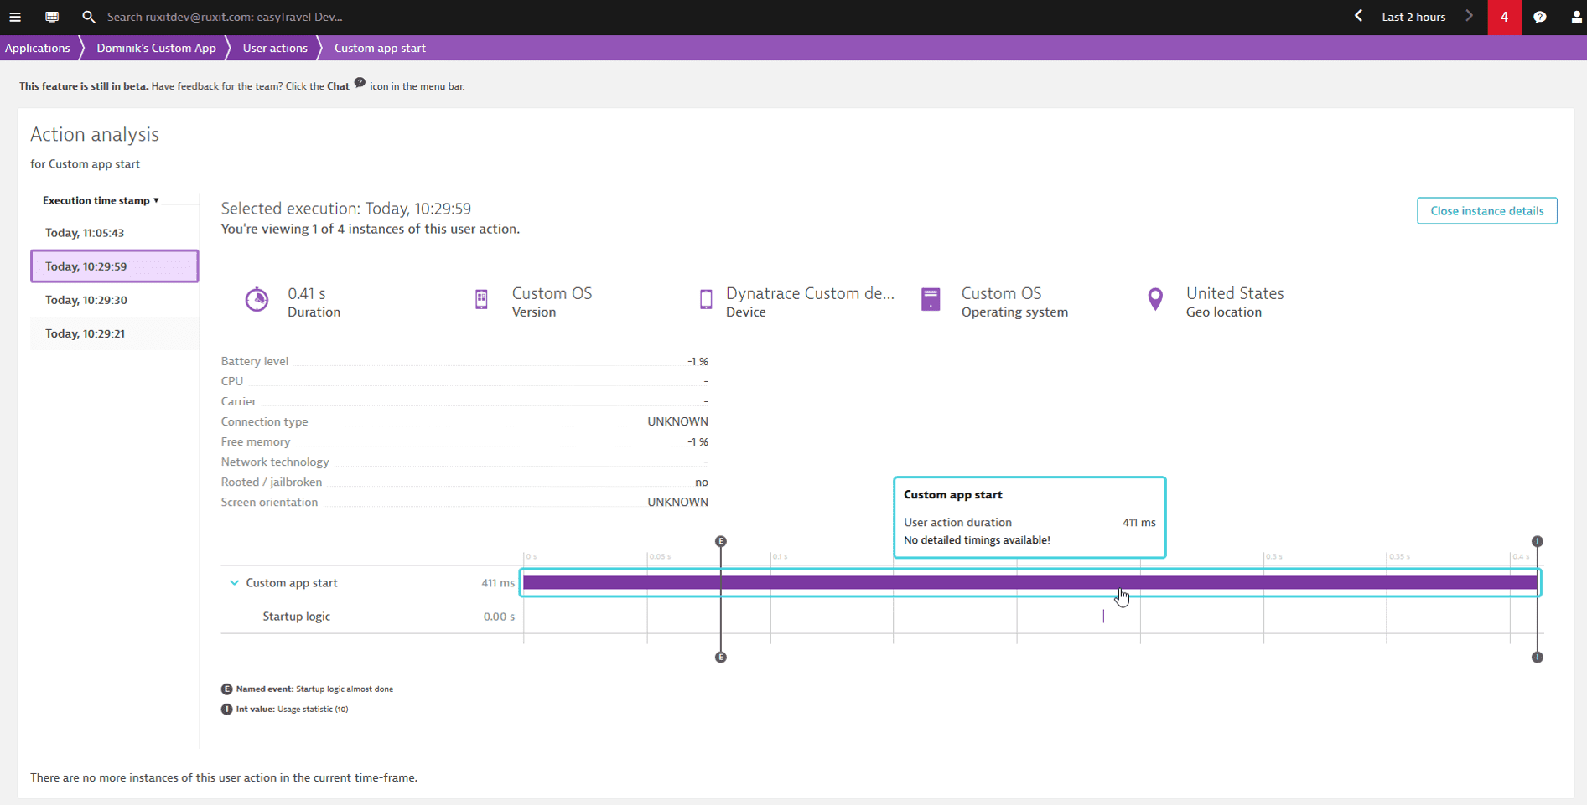
Task: Open the Last 2 hours time selector
Action: click(1413, 17)
